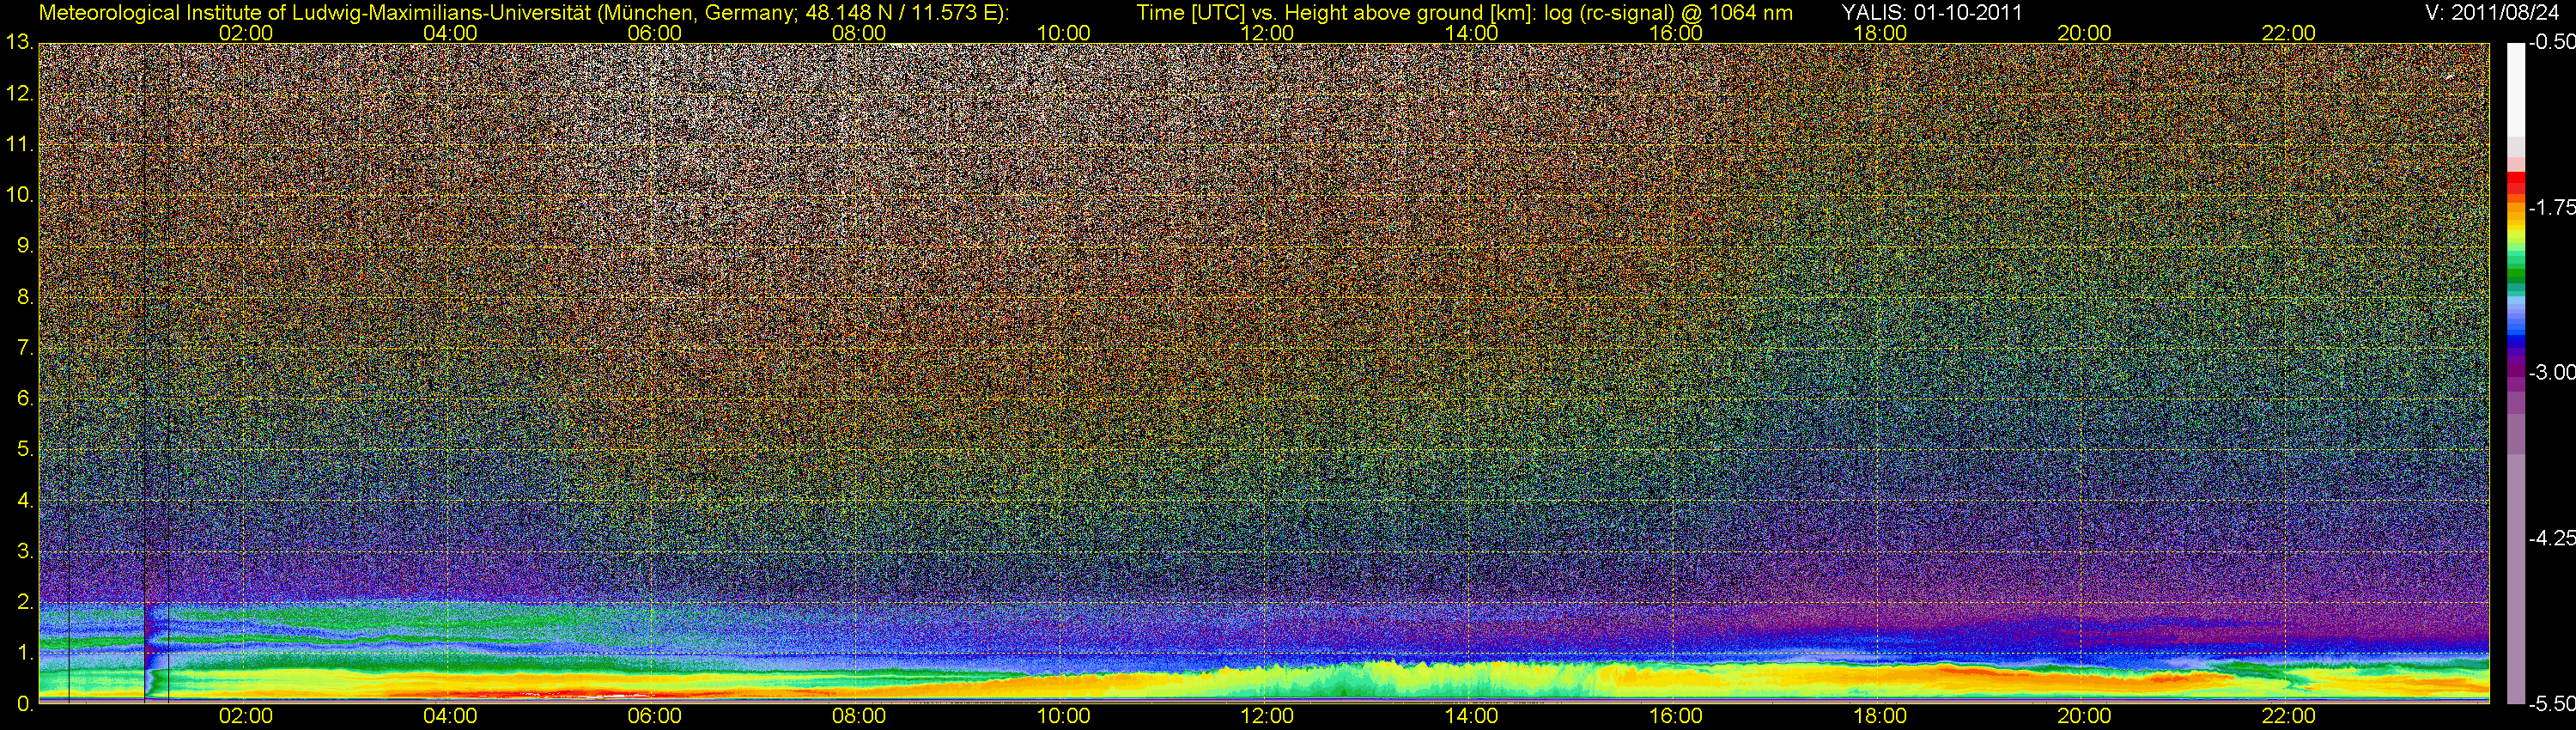Click the -3.00 color scale value
The height and width of the screenshot is (730, 2576).
pos(2551,373)
